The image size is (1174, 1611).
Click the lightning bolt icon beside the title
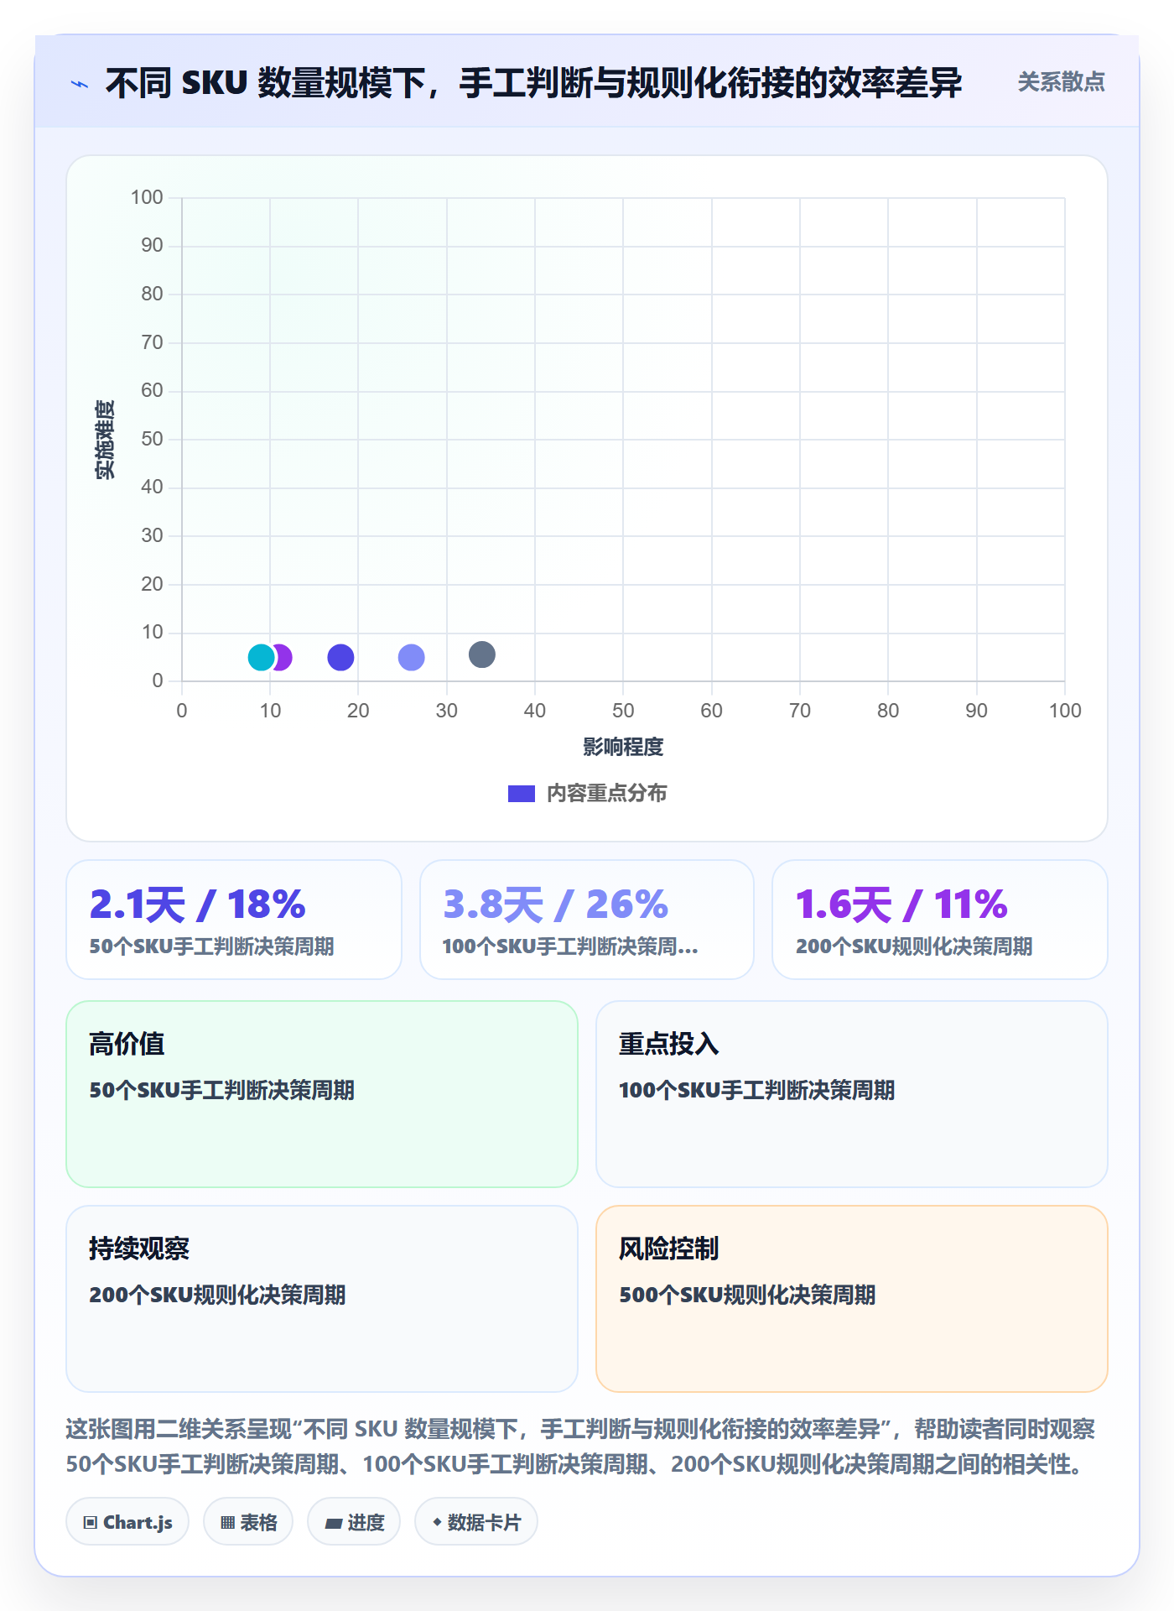tap(80, 84)
